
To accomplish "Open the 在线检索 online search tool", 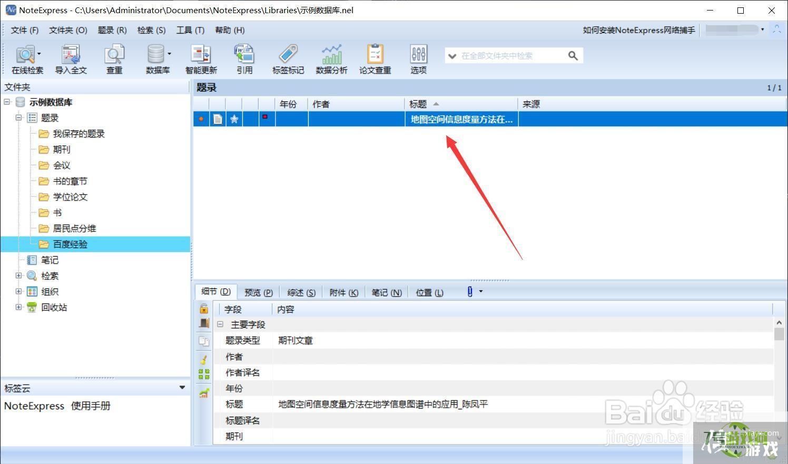I will click(x=26, y=59).
